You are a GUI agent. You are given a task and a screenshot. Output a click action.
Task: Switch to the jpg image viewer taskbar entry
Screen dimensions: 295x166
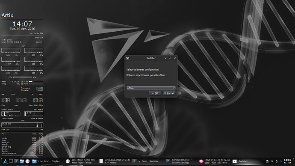[215, 161]
